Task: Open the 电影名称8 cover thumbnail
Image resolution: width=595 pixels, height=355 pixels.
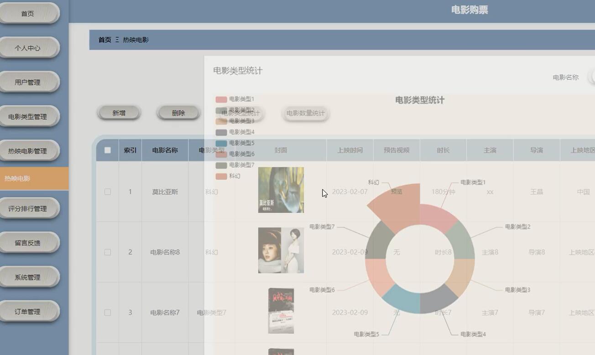Action: (281, 251)
